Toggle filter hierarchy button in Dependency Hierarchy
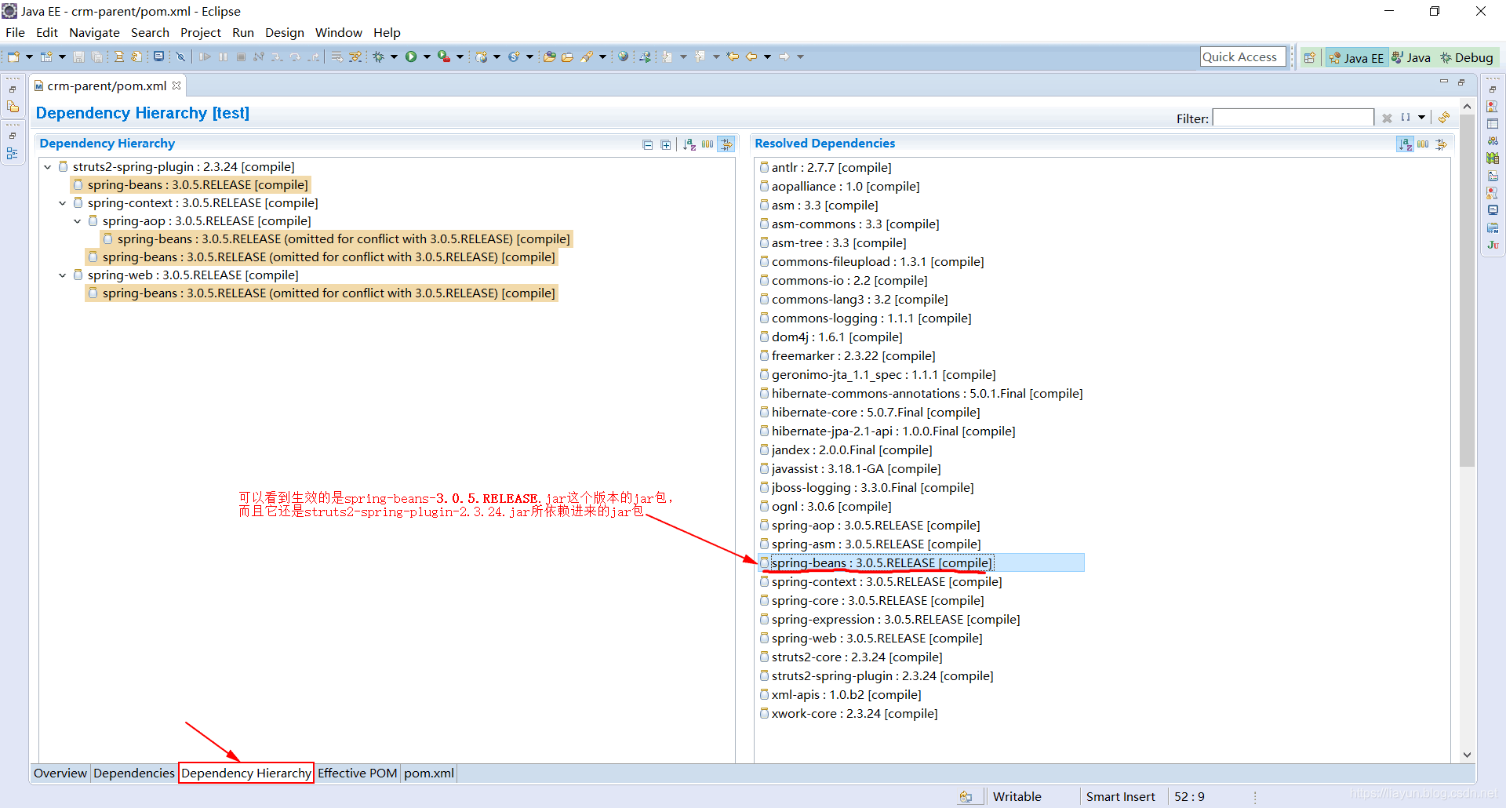The height and width of the screenshot is (808, 1506). pyautogui.click(x=726, y=144)
